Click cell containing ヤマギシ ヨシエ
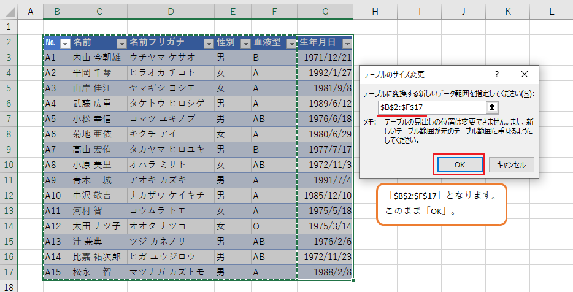The width and height of the screenshot is (573, 292). [171, 88]
